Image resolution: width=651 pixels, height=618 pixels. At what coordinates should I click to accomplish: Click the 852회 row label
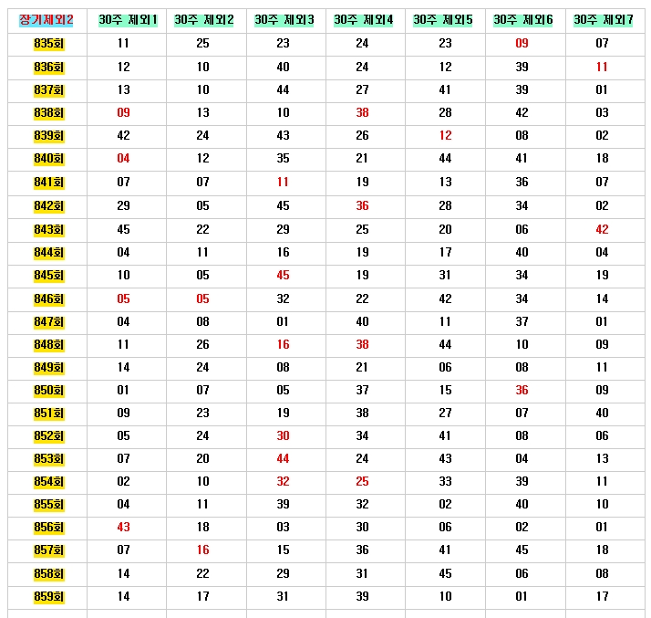48,436
